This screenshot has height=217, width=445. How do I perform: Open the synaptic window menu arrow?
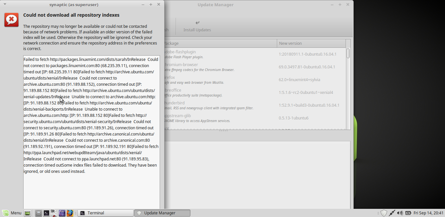(x=5, y=5)
